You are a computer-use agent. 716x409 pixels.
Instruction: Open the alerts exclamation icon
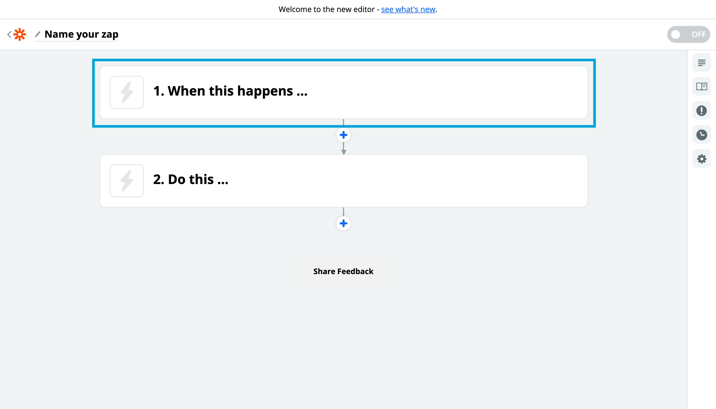tap(702, 111)
